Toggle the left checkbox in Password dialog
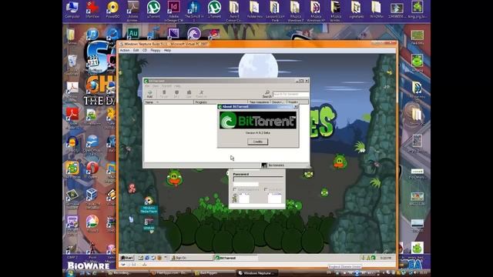This screenshot has width=493, height=277. [x=234, y=190]
